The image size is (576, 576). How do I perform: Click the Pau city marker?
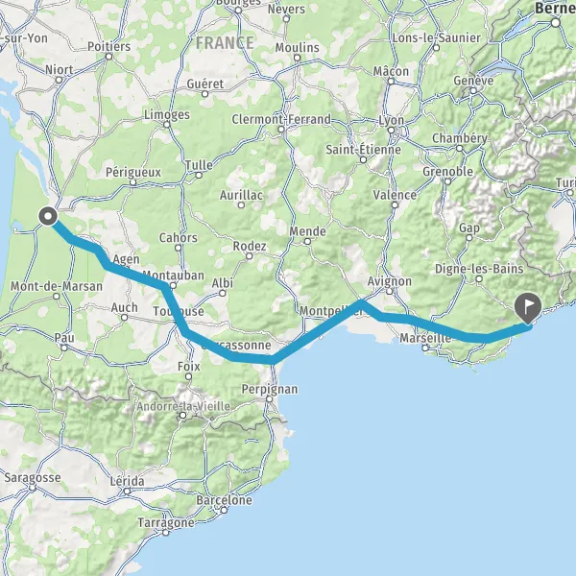tap(64, 348)
